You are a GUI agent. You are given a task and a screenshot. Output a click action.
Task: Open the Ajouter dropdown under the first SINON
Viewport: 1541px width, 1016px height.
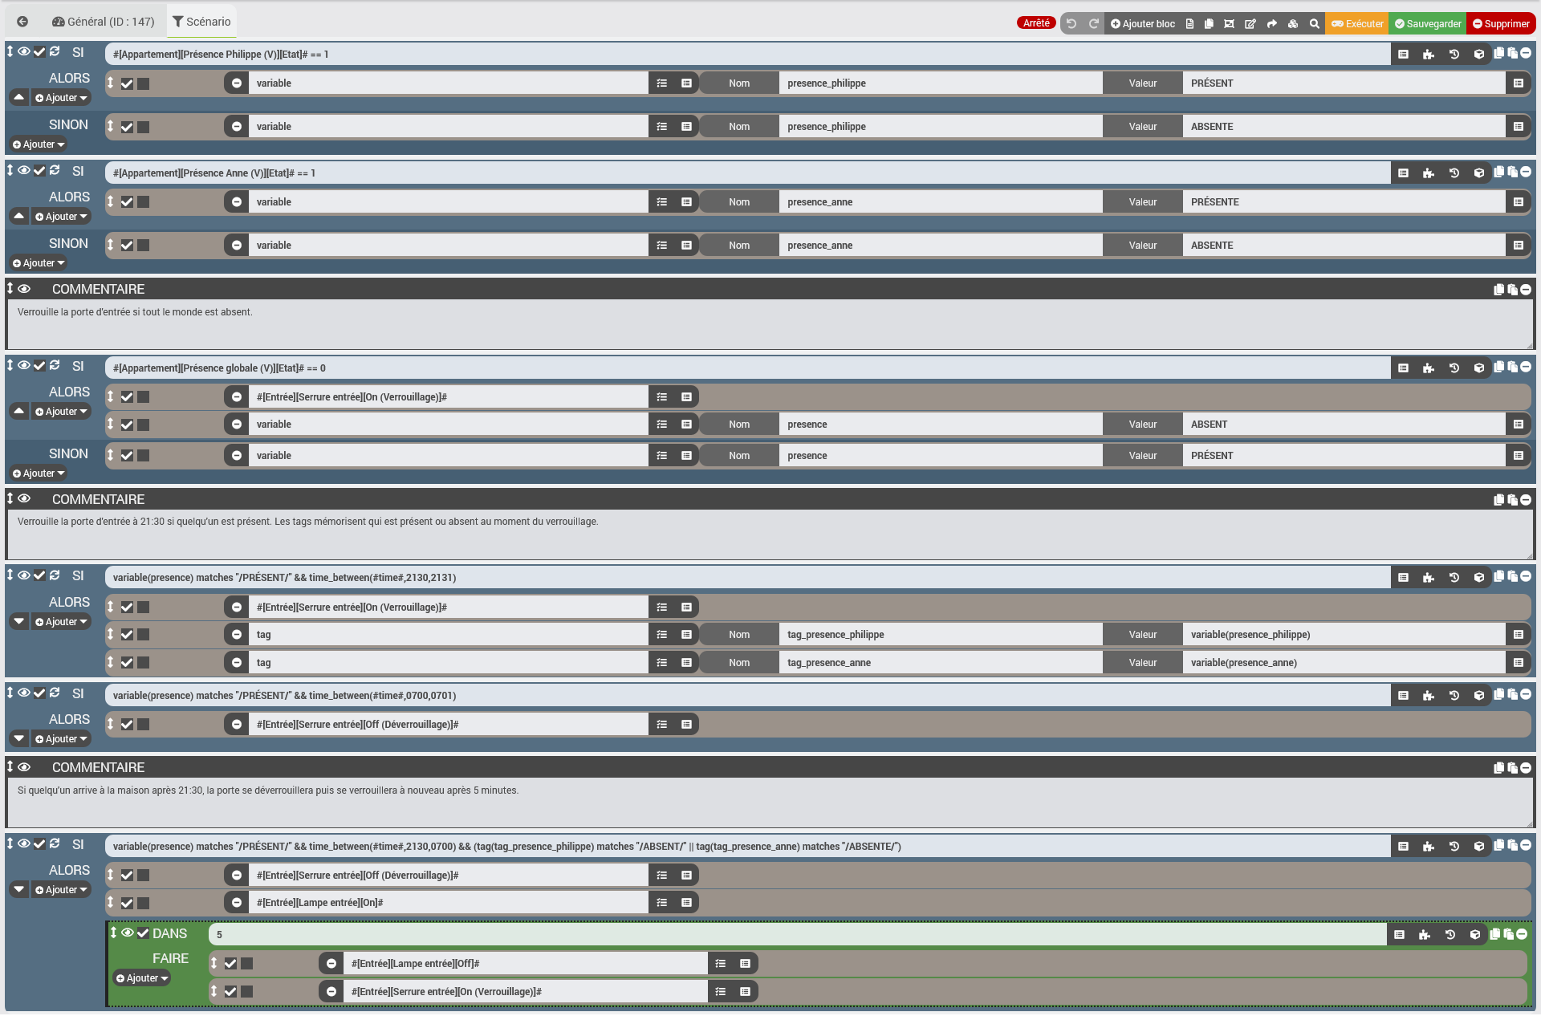pos(39,144)
